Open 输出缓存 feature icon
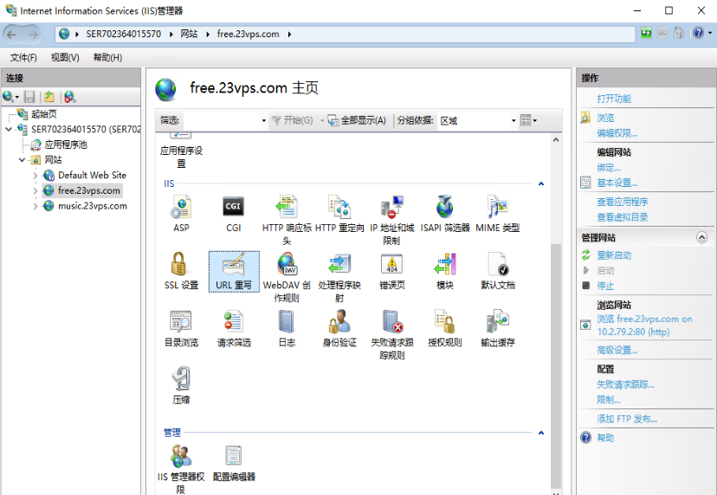Viewport: 717px width, 495px height. pyautogui.click(x=498, y=329)
